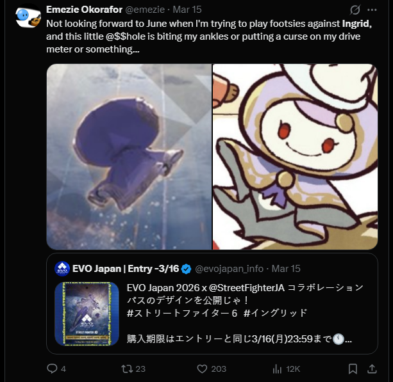Open the three-dot more options menu
Image resolution: width=393 pixels, height=382 pixels.
[x=372, y=10]
